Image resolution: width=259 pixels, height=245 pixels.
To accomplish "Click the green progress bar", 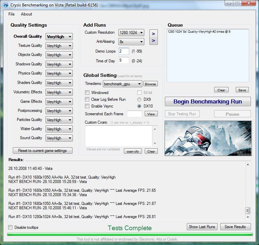I will (130, 234).
